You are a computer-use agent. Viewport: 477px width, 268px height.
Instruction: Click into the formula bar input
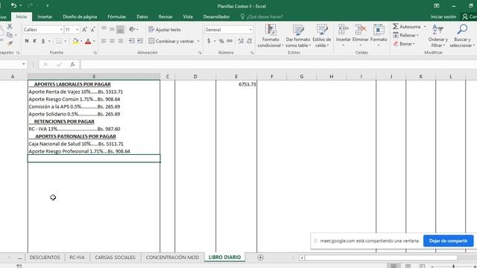point(279,64)
